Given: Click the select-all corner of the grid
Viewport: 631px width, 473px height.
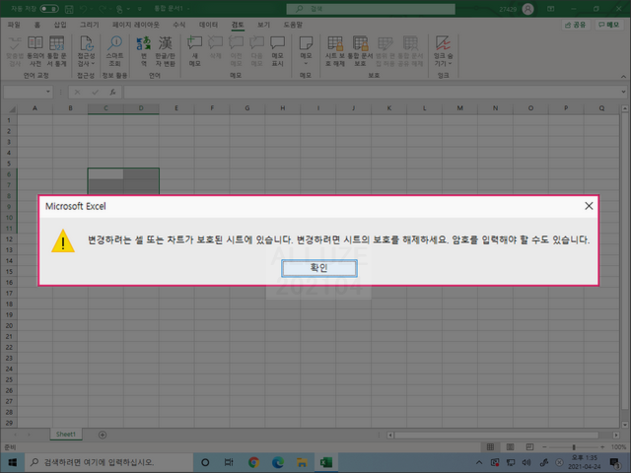Looking at the screenshot, I should click(9, 108).
